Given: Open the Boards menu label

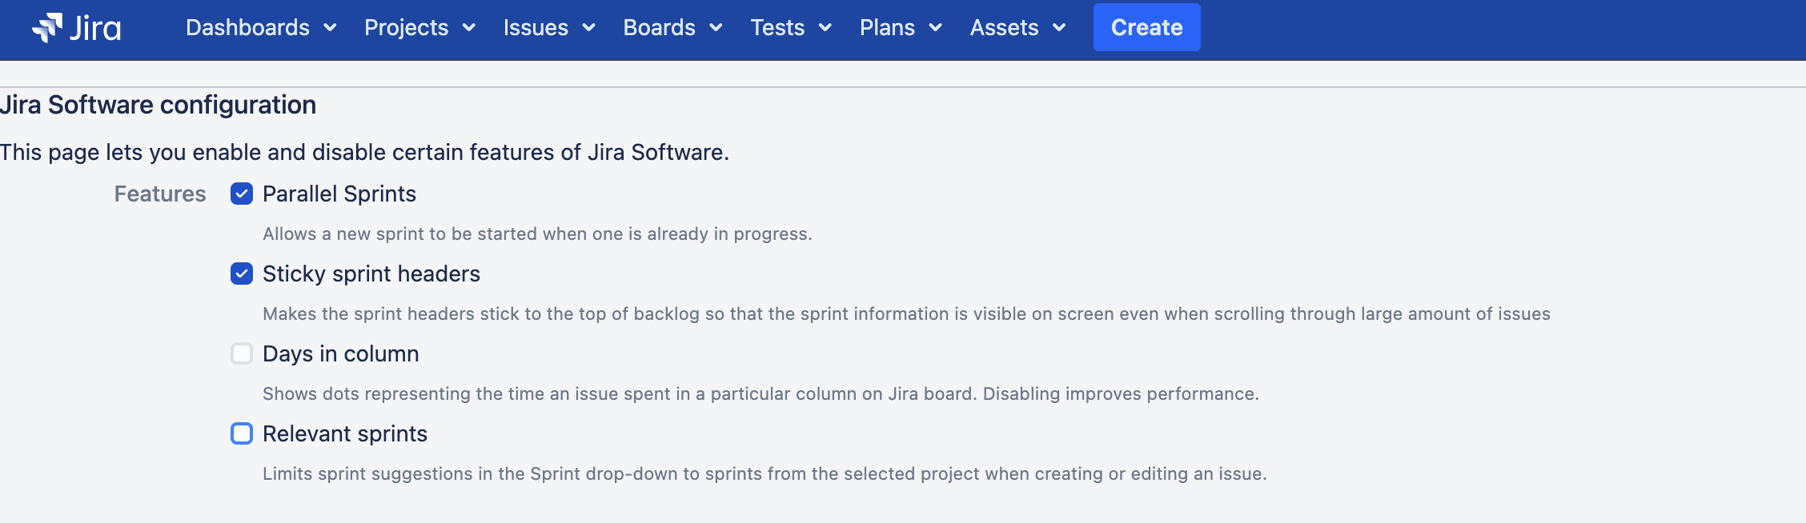Looking at the screenshot, I should coord(659,27).
